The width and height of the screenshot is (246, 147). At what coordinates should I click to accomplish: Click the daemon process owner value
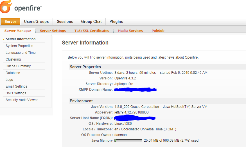[121, 135]
